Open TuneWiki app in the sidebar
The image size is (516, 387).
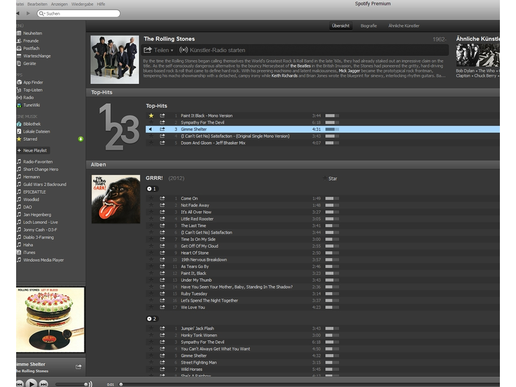31,105
